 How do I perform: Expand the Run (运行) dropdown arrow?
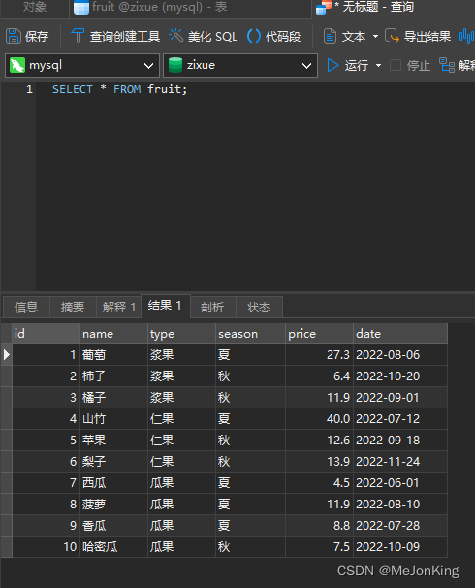point(378,66)
